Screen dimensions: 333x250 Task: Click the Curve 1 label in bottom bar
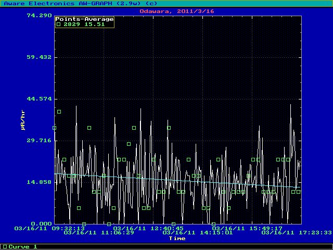click(x=23, y=246)
